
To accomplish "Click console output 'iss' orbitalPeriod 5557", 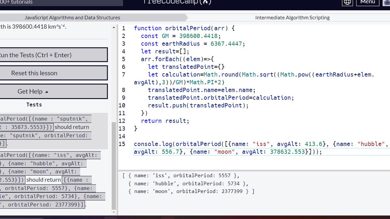I will pos(184,176).
